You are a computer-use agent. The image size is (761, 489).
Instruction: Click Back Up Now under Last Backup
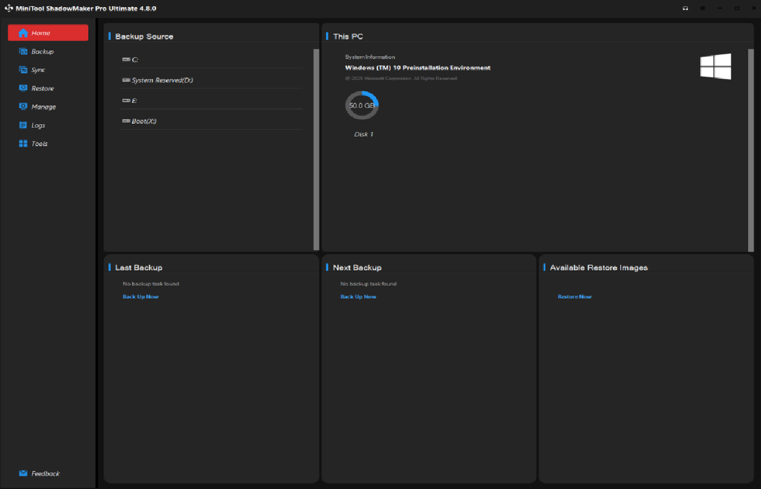coord(141,296)
